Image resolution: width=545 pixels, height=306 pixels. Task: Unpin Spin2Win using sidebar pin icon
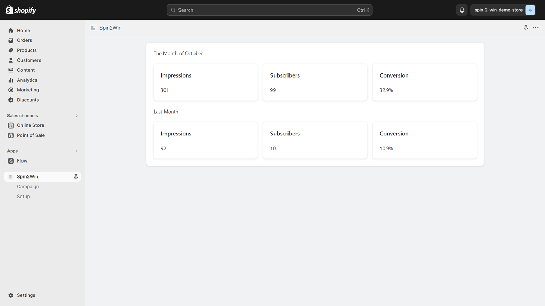pyautogui.click(x=76, y=176)
